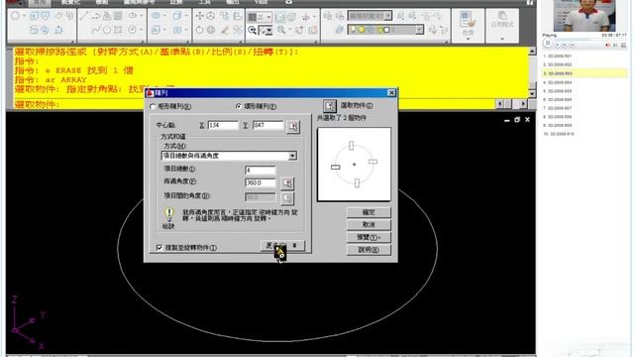Select the Polar Array (環形陣列) radio button
634x357 pixels.
point(239,106)
